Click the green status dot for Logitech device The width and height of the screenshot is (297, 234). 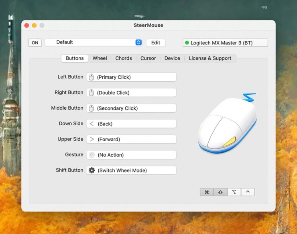(x=187, y=43)
